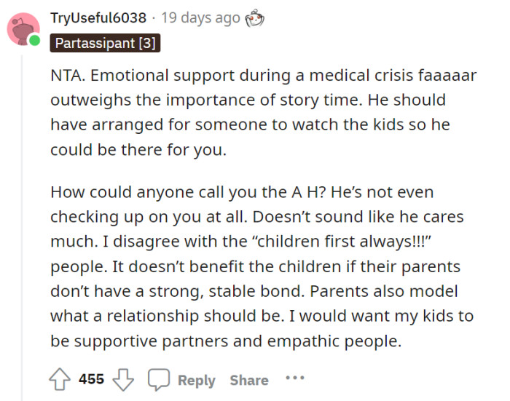510x401 pixels.
Task: Click Share under the comment
Action: [x=249, y=380]
